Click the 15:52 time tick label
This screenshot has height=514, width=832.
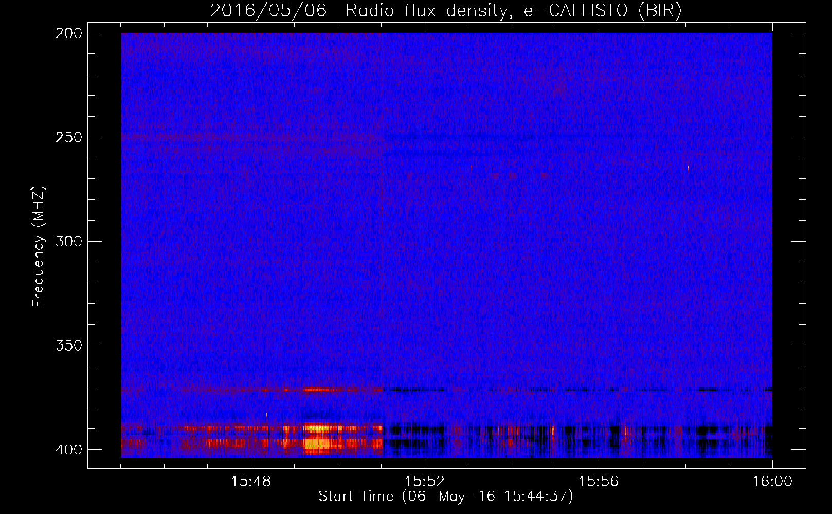point(425,482)
